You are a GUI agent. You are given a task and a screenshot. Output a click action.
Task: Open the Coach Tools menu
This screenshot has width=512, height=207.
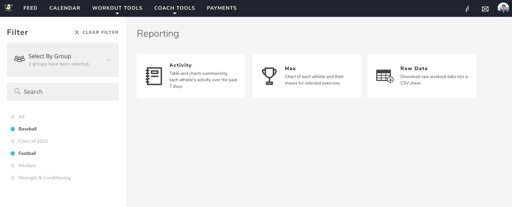pos(175,8)
